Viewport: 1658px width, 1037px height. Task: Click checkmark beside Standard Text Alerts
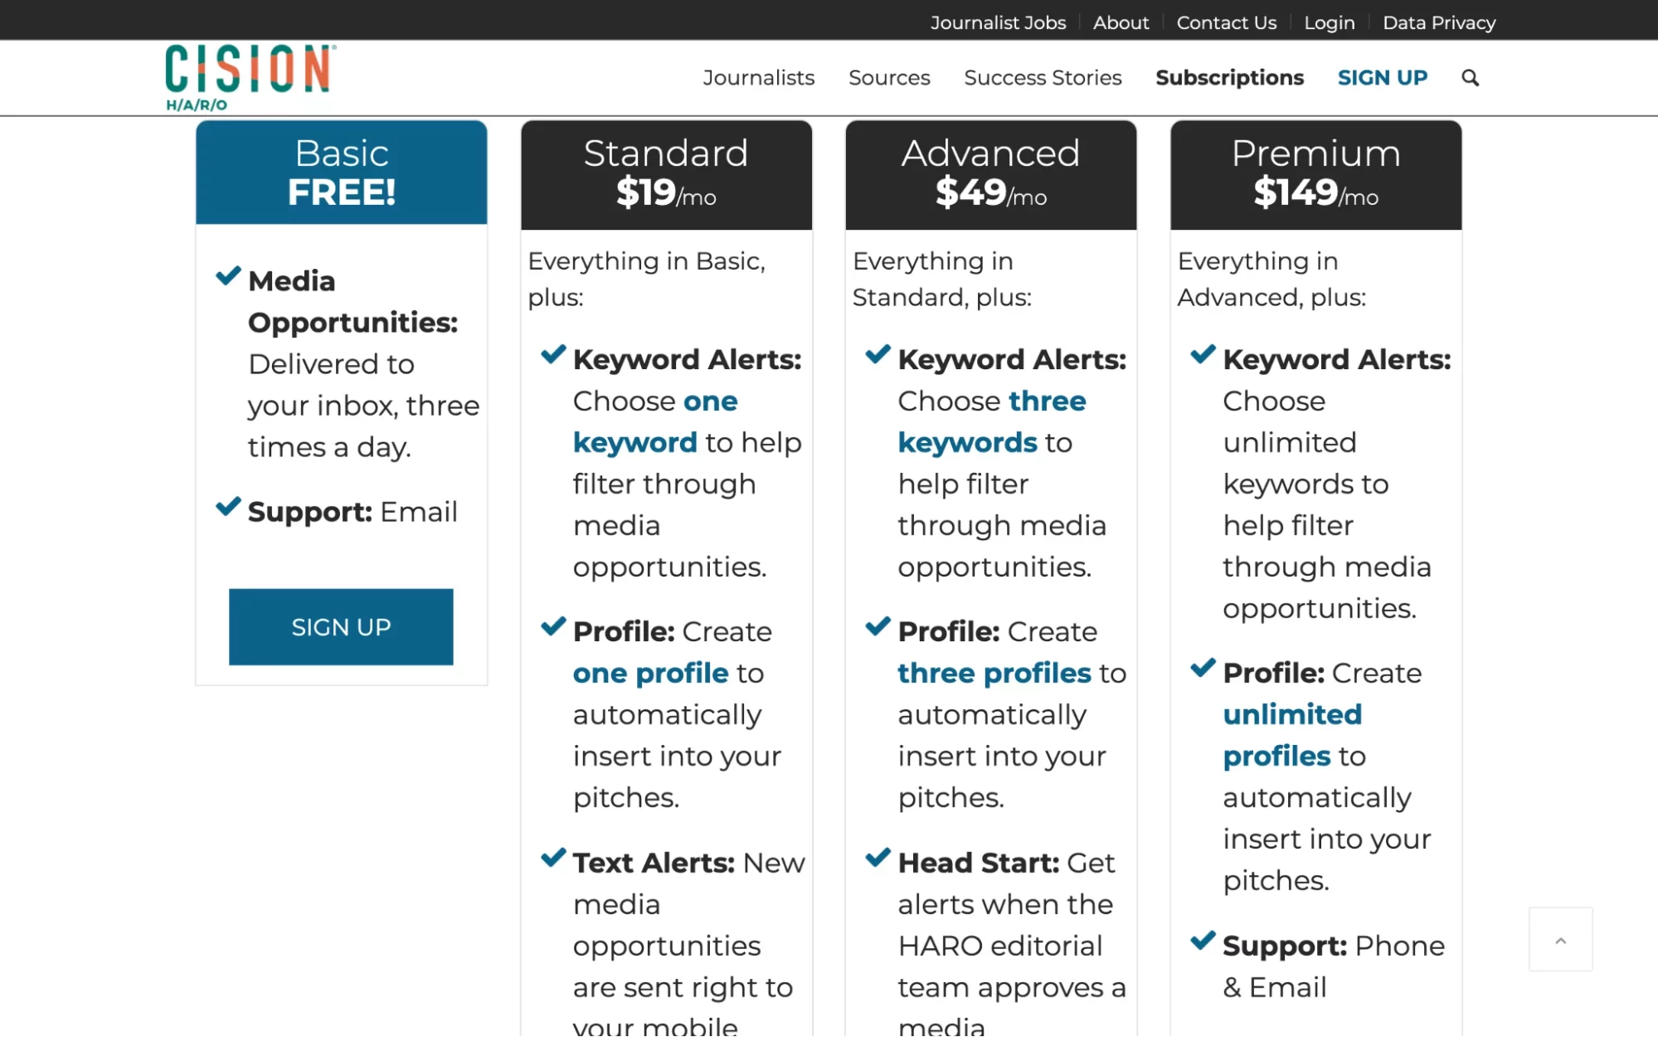[553, 858]
